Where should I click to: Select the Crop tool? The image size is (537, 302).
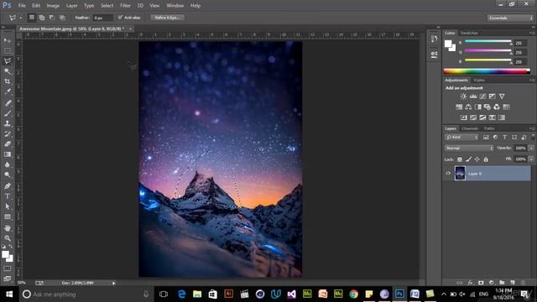point(8,81)
